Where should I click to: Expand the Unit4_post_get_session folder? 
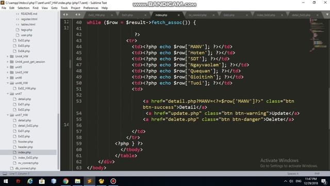[8, 62]
